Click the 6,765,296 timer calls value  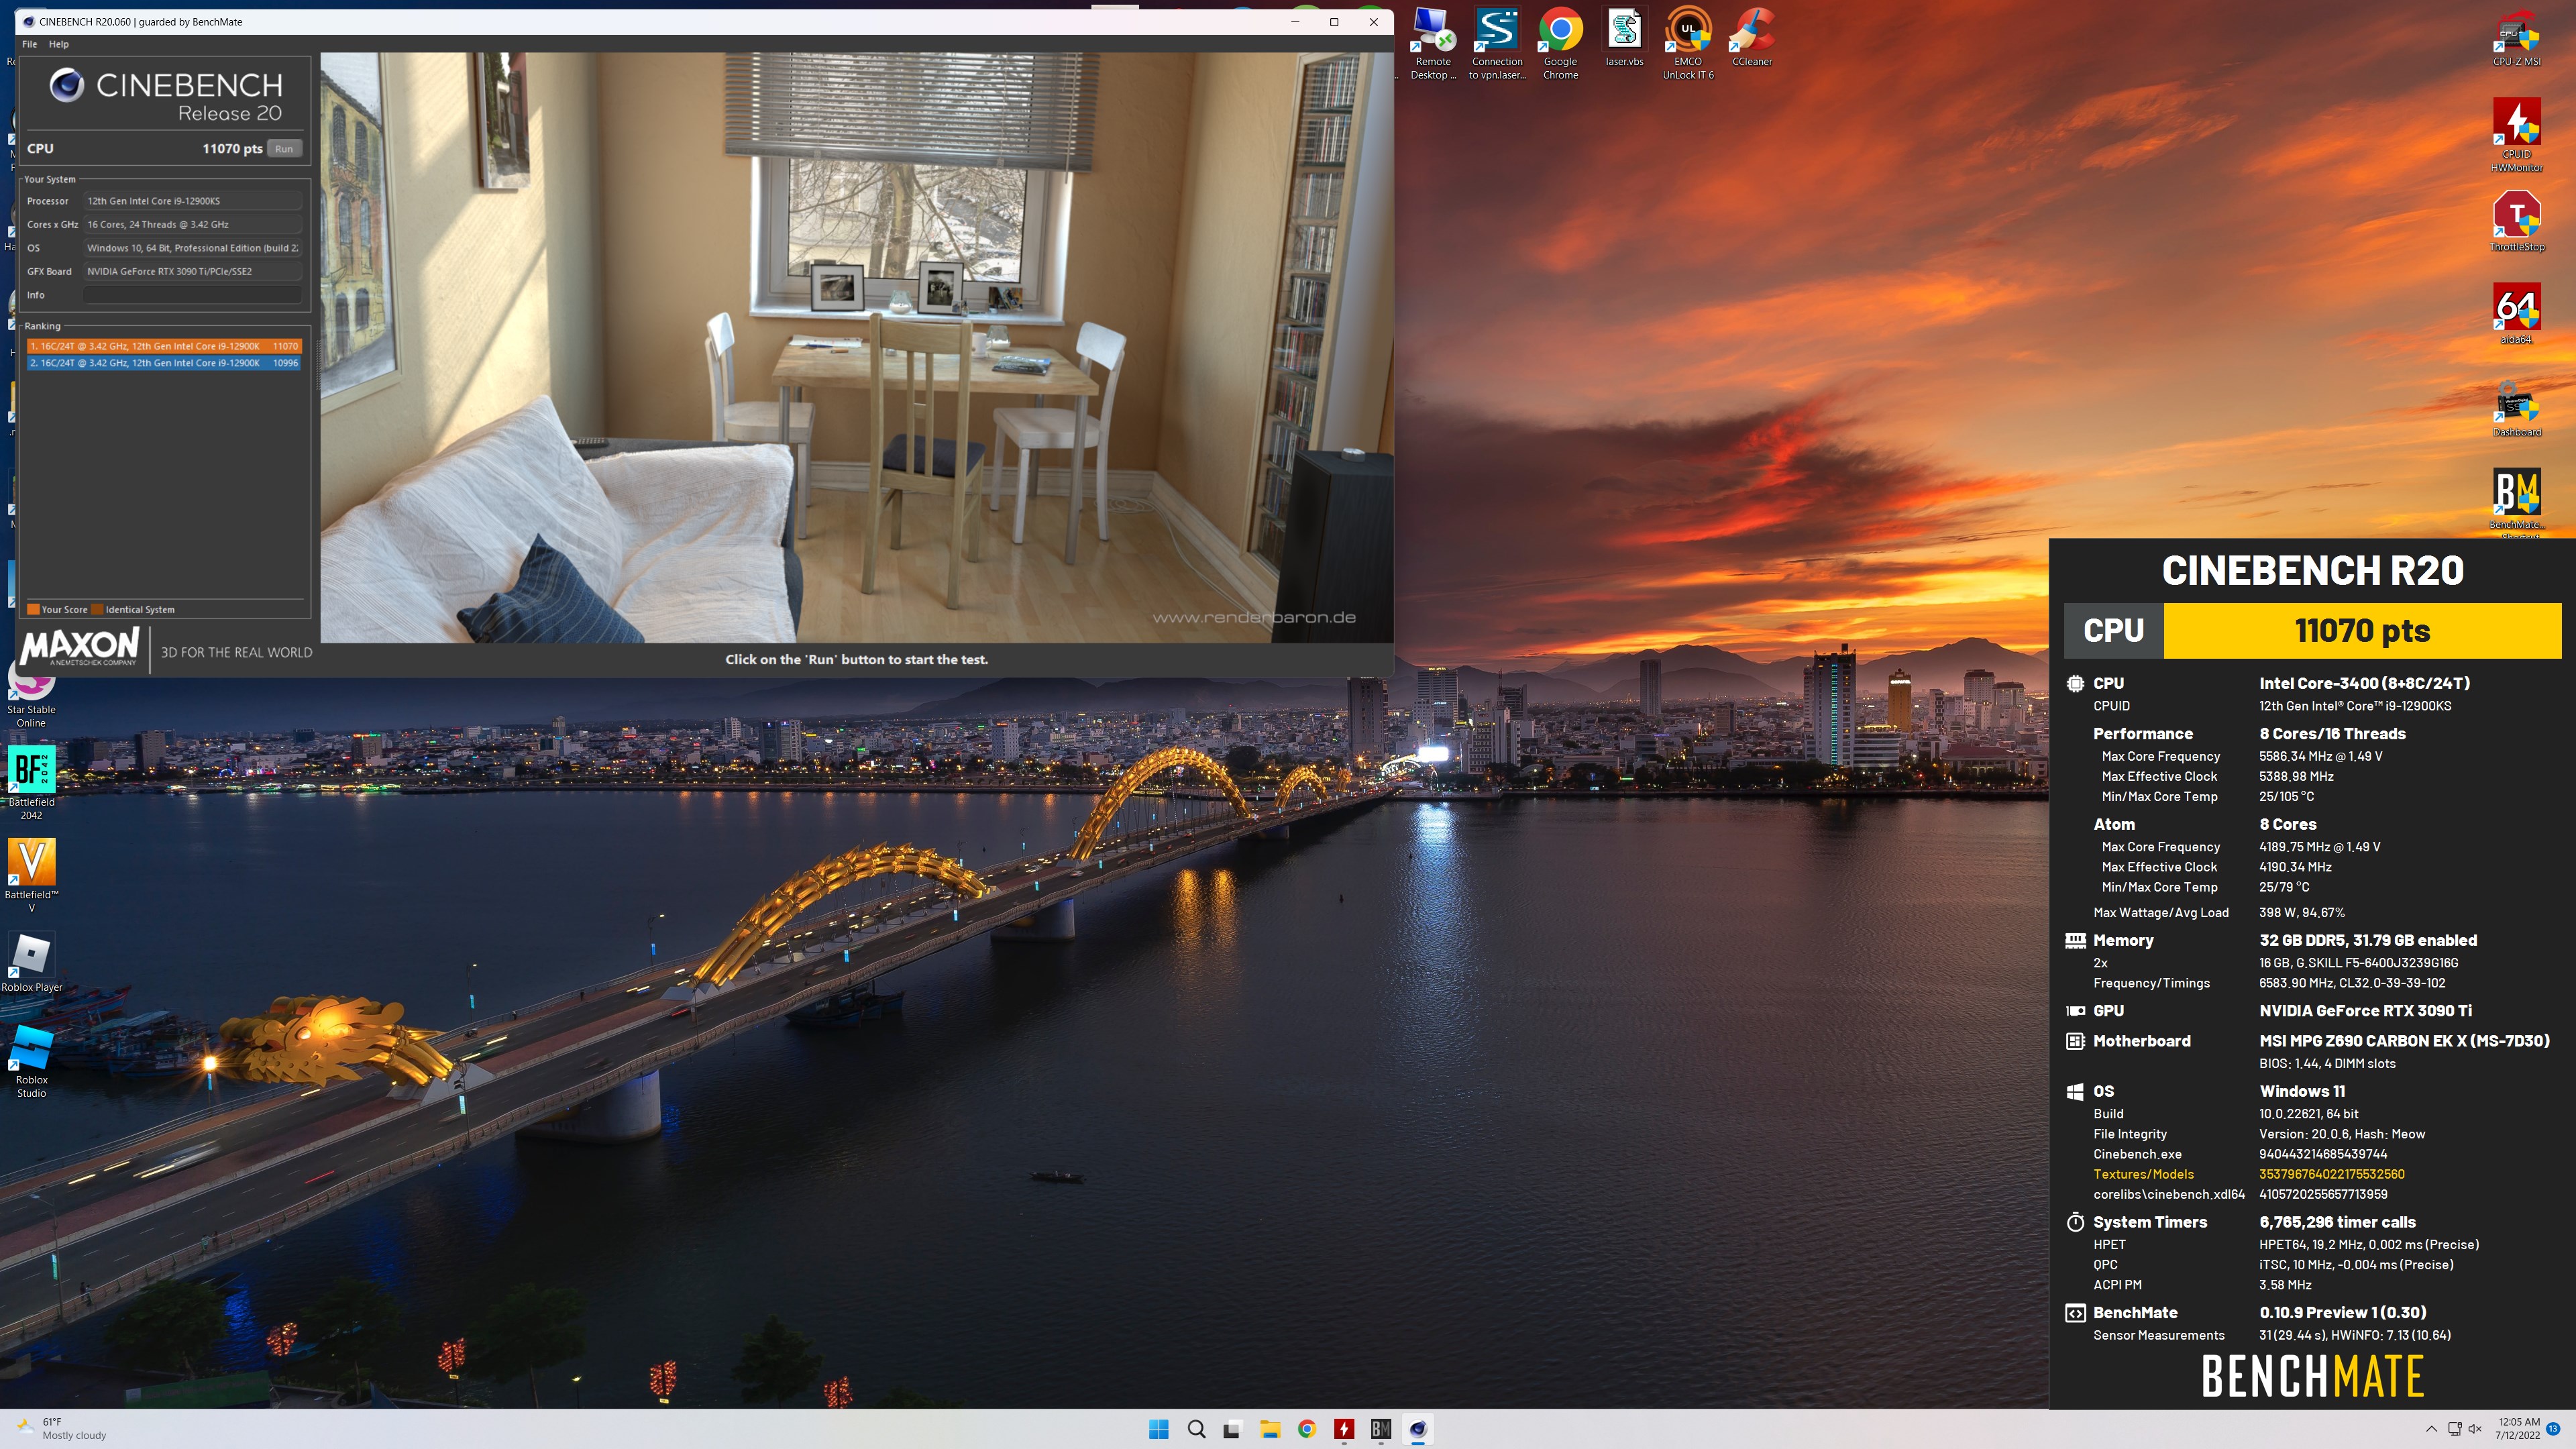(2337, 1222)
